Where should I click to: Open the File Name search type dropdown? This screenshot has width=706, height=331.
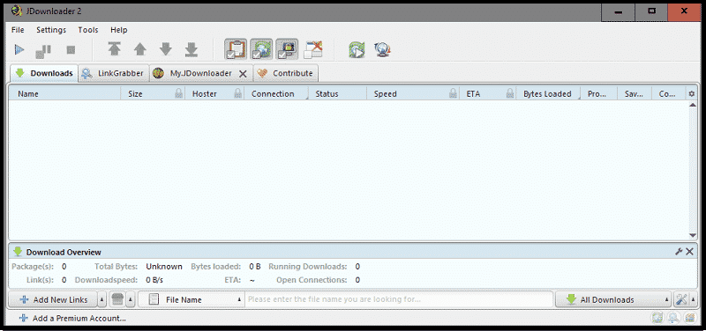pyautogui.click(x=192, y=300)
